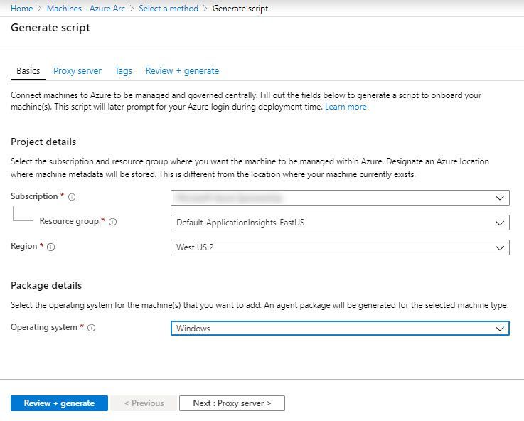Click the Resource group info icon
The width and height of the screenshot is (524, 421).
(x=113, y=222)
